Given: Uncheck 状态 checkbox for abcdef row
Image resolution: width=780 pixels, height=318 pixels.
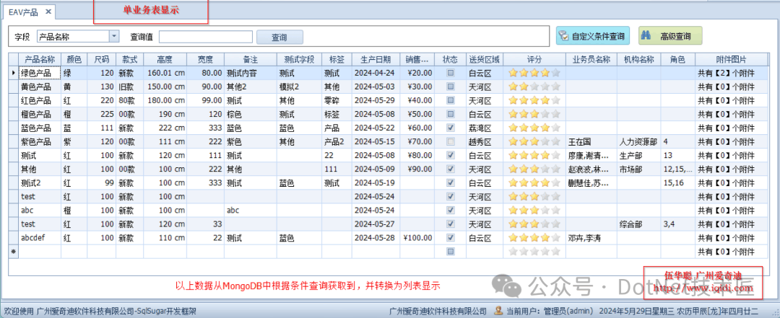Looking at the screenshot, I should pyautogui.click(x=451, y=237).
